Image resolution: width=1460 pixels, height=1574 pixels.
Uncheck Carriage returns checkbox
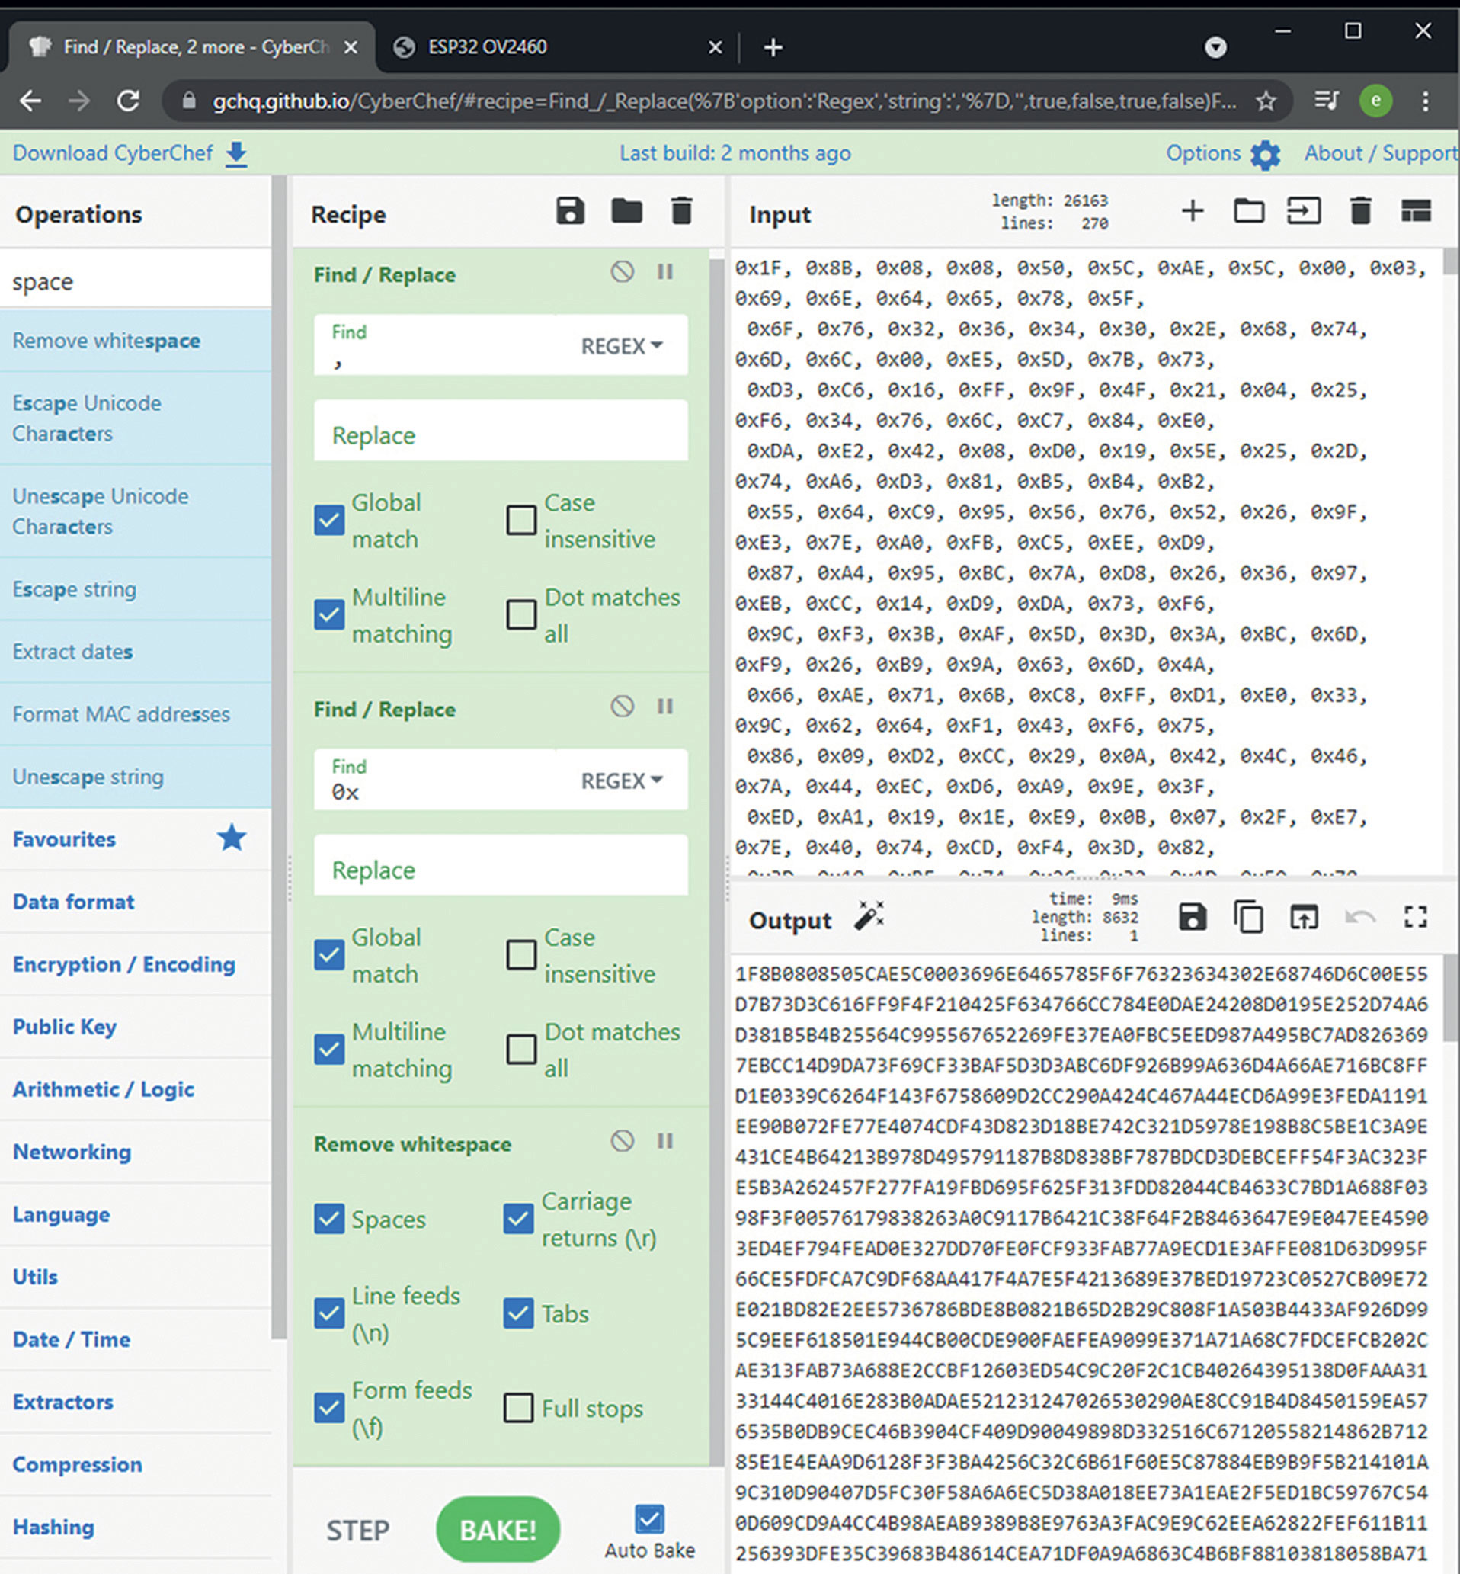[518, 1219]
